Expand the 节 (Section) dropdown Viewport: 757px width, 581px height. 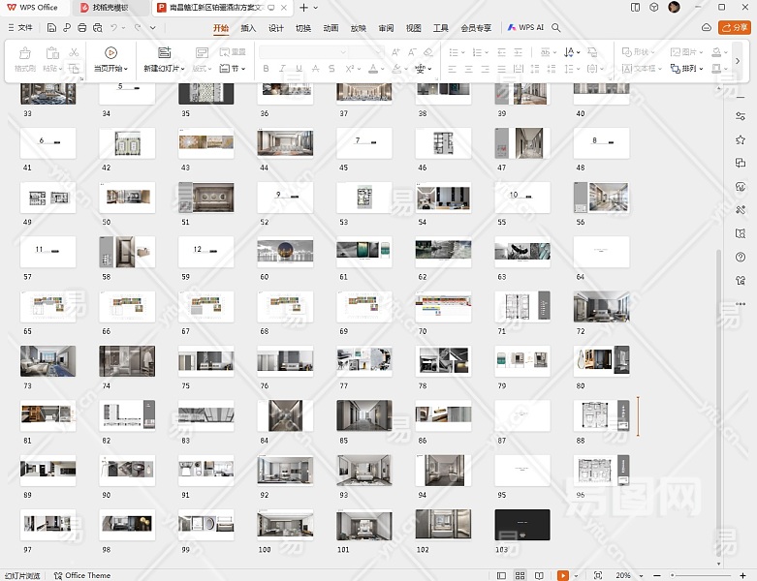(x=233, y=69)
